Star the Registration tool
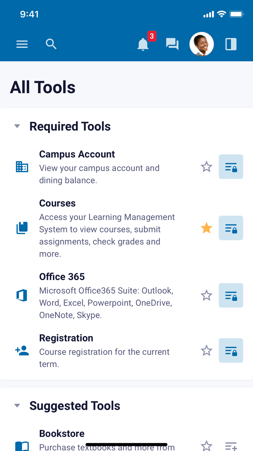 [x=206, y=351]
